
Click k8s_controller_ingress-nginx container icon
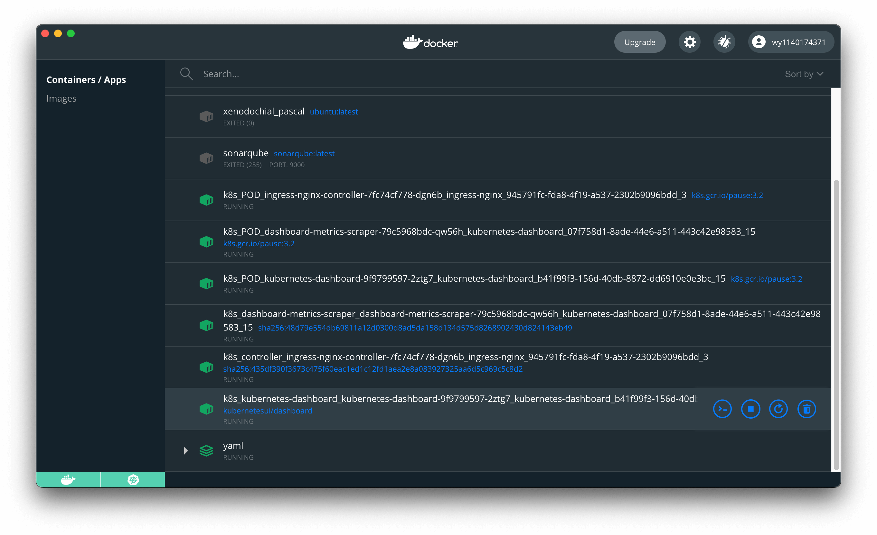click(206, 367)
